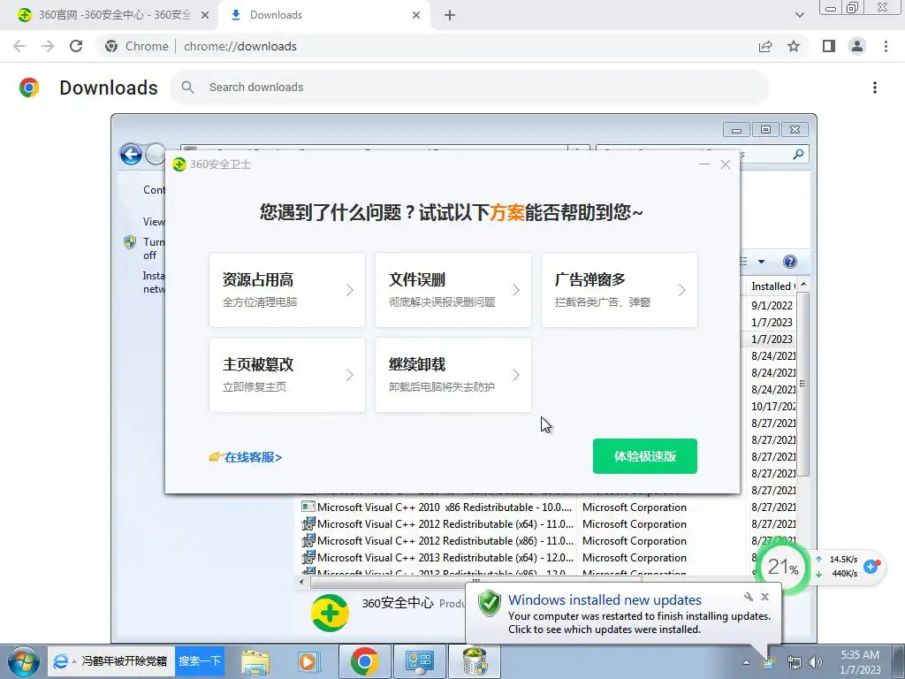Open the Windows installed new updates notification

605,600
